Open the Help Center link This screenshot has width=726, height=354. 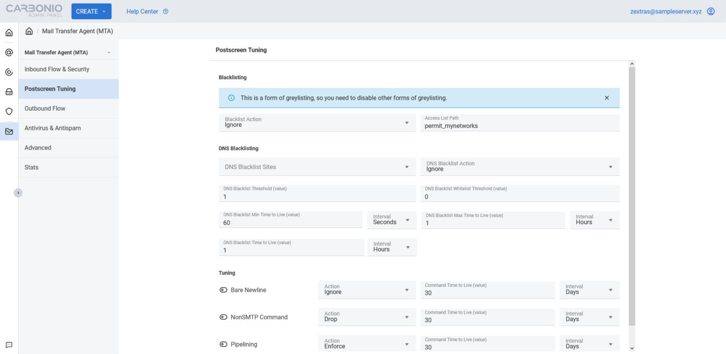143,11
